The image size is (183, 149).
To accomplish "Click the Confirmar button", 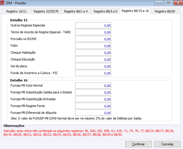I will pyautogui.click(x=138, y=144).
